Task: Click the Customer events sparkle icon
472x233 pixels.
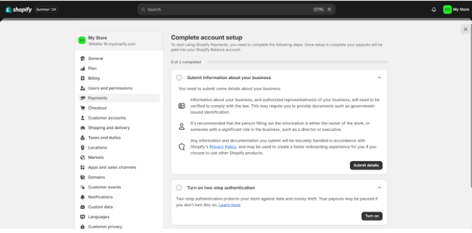Action: (82, 187)
